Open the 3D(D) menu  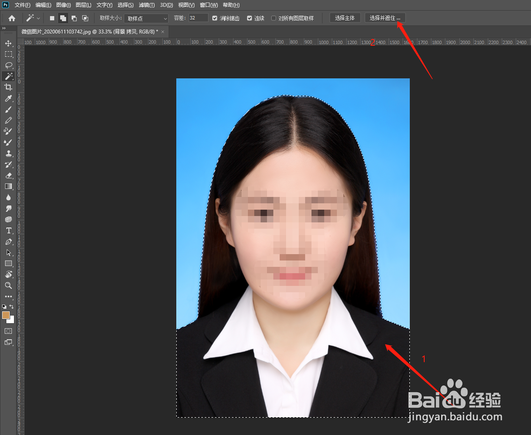(167, 5)
